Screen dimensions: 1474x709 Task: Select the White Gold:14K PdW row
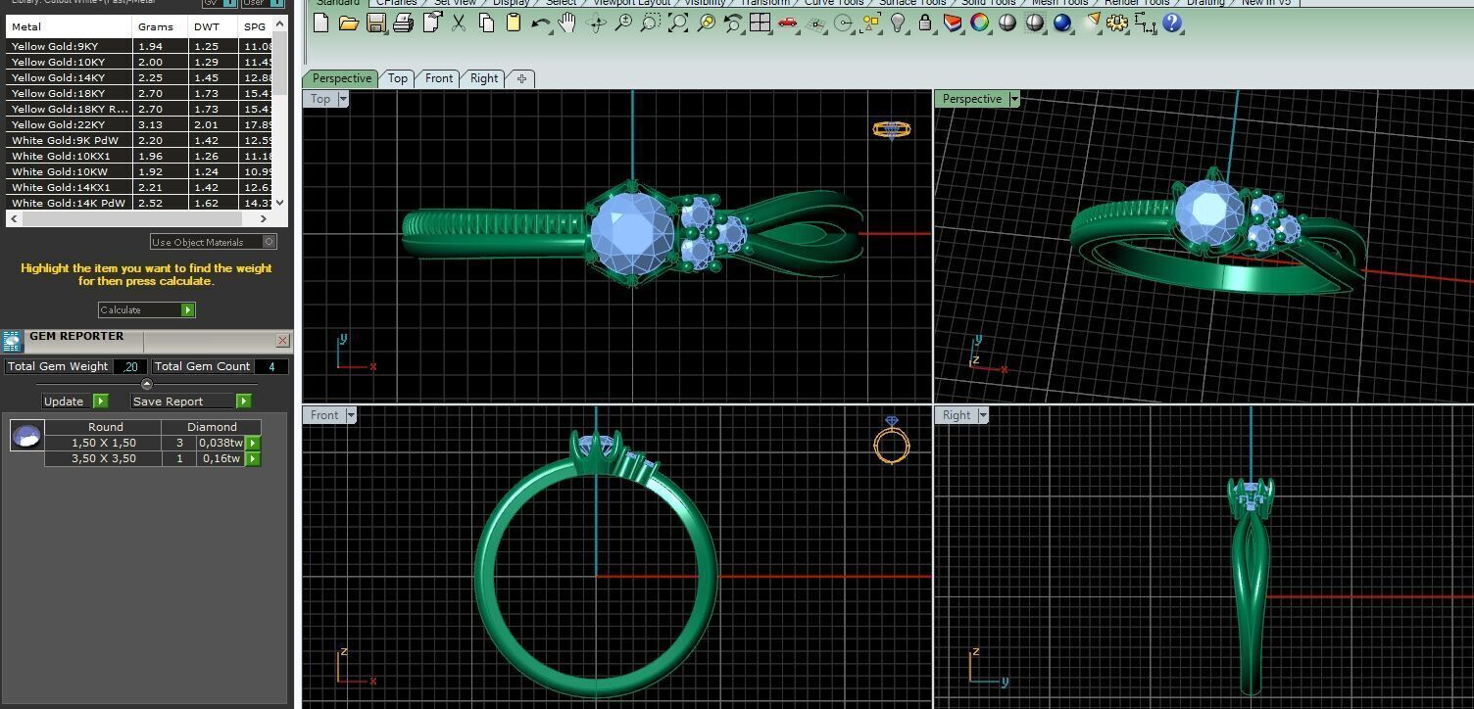tap(139, 203)
